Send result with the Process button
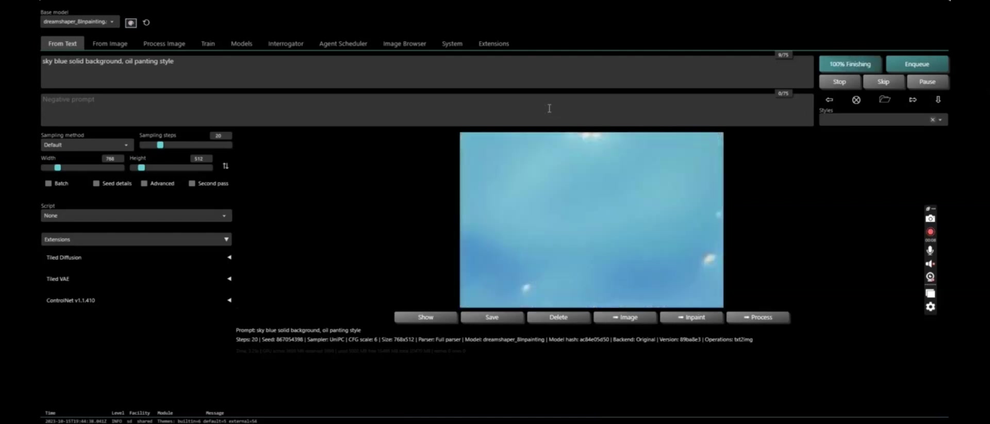 [x=758, y=317]
